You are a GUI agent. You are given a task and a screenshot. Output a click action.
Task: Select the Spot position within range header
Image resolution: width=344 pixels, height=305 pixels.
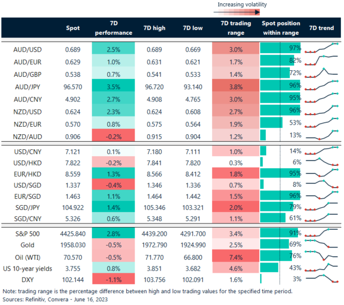281,28
